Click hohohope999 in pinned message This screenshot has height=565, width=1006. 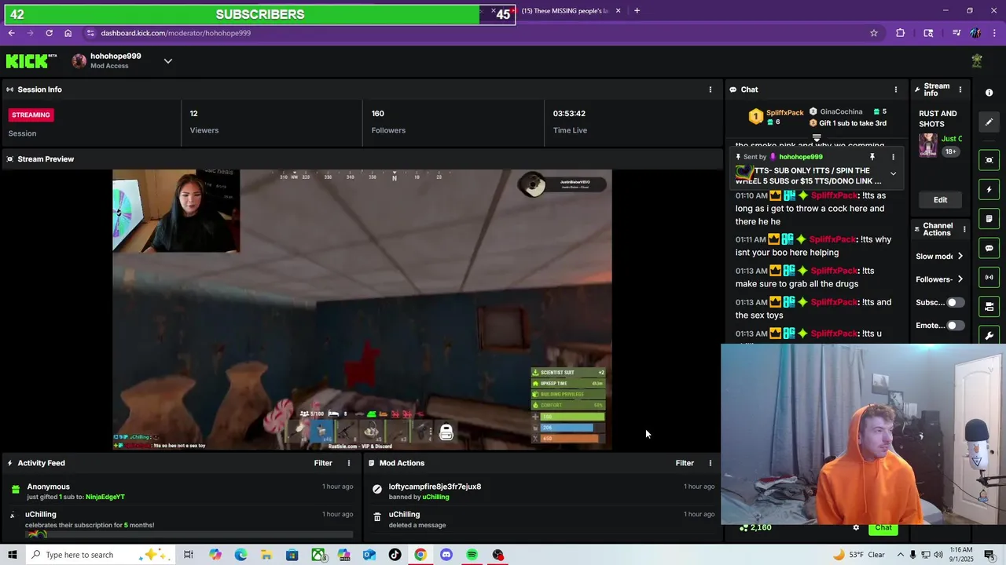pyautogui.click(x=801, y=157)
